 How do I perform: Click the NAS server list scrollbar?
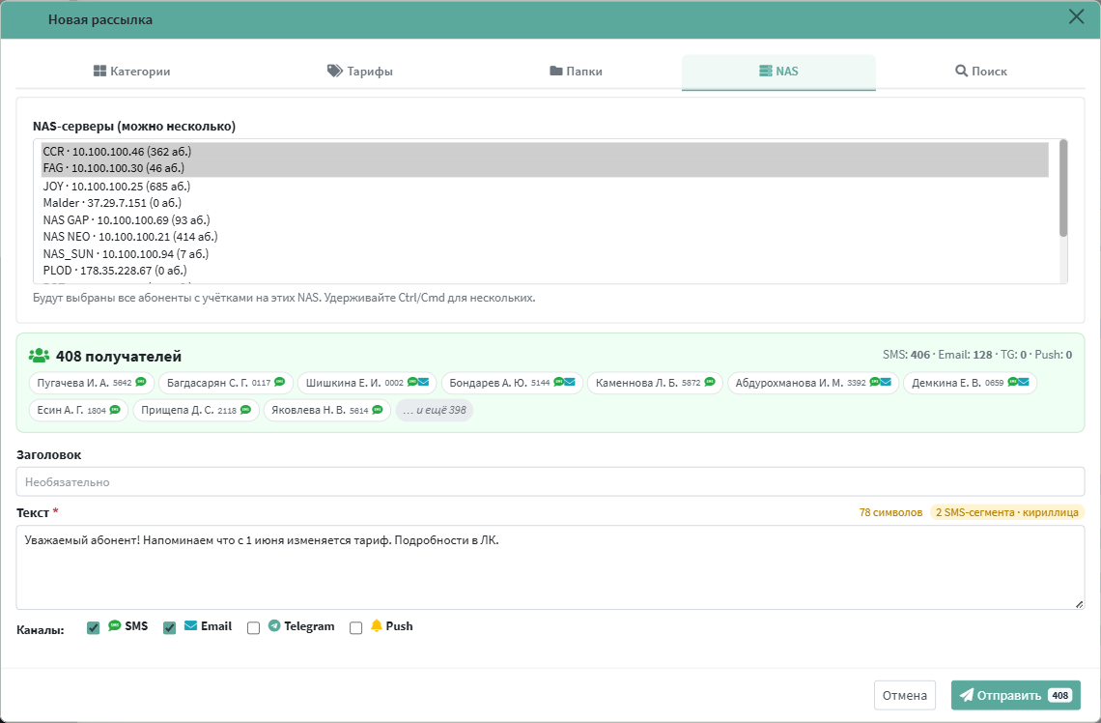pos(1063,188)
